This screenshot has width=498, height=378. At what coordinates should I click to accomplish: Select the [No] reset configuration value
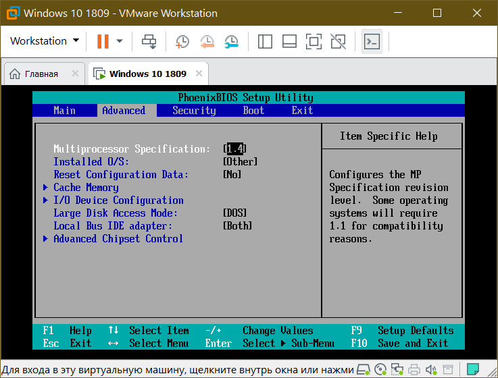[x=232, y=175]
